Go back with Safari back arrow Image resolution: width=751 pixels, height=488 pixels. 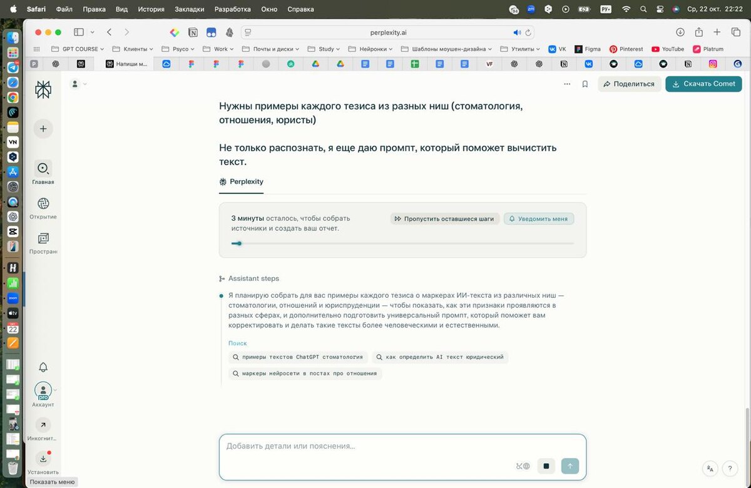pyautogui.click(x=110, y=33)
